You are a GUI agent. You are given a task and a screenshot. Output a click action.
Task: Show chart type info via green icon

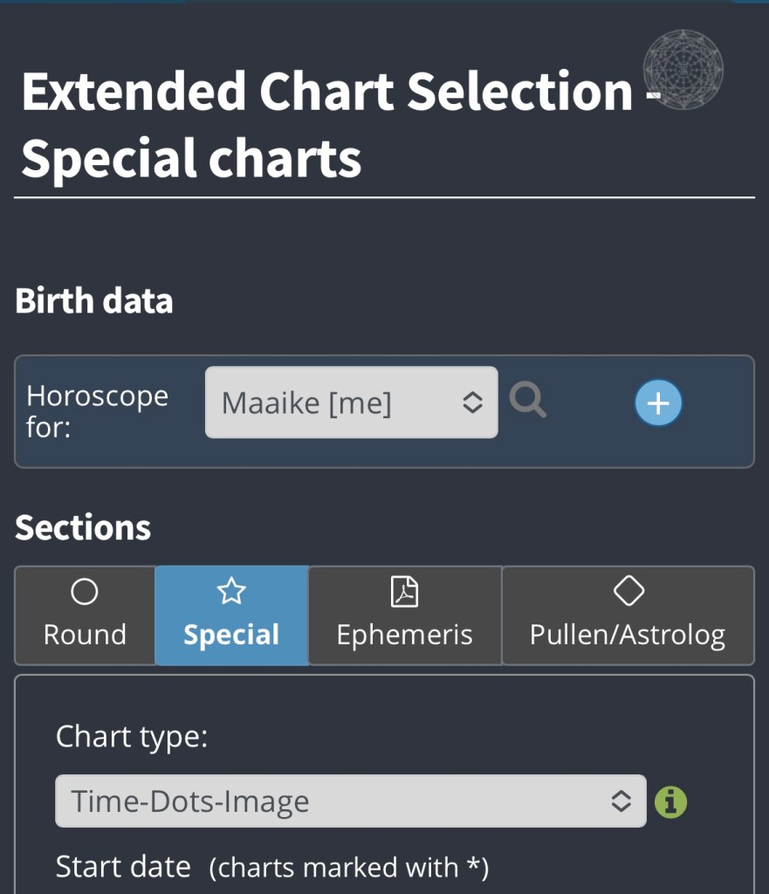click(x=671, y=801)
